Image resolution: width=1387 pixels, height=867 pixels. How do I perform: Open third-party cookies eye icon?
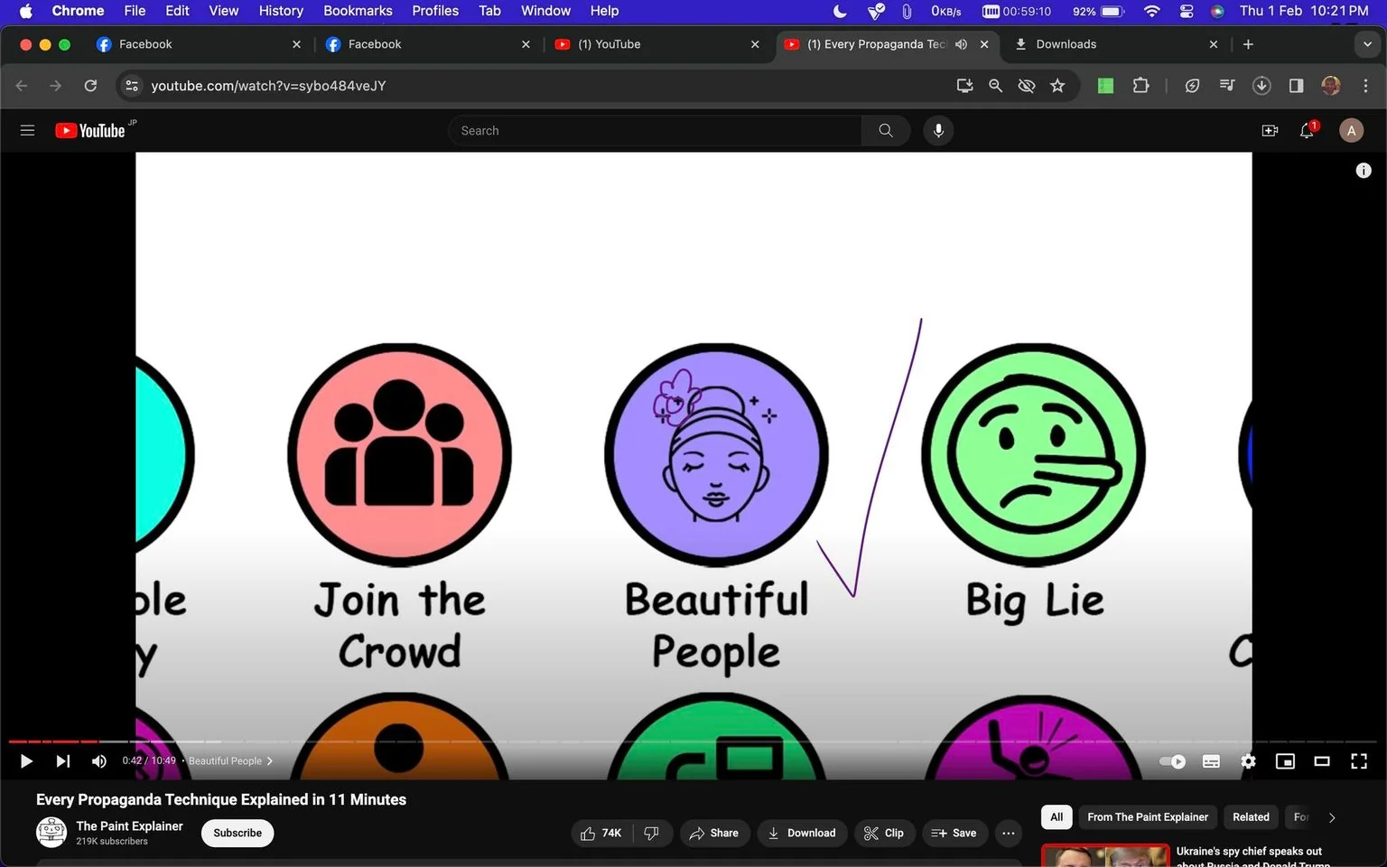tap(1027, 86)
